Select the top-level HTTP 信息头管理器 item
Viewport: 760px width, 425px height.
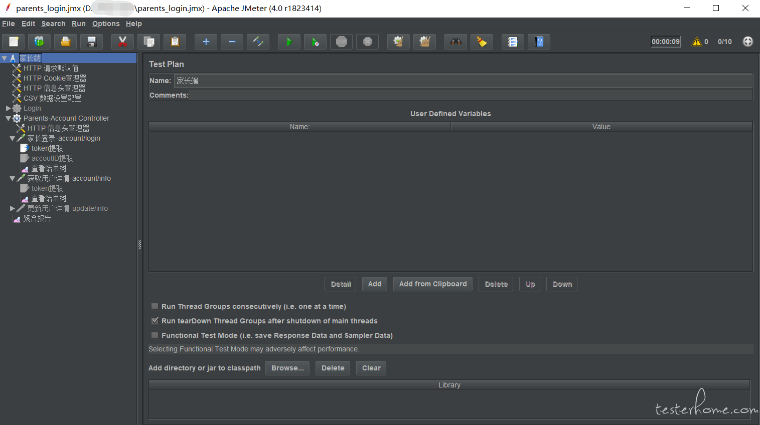point(54,88)
